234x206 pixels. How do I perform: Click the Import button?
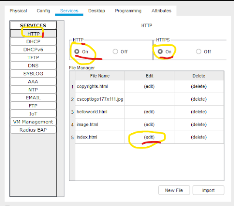pos(208,190)
